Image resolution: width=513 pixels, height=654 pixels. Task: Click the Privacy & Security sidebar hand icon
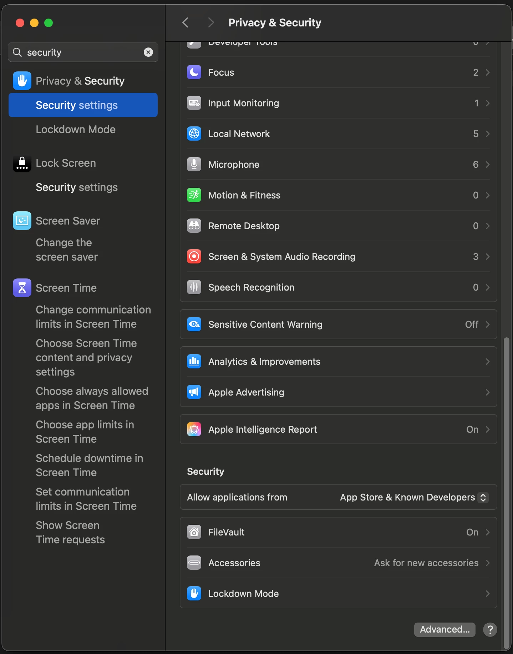[22, 81]
